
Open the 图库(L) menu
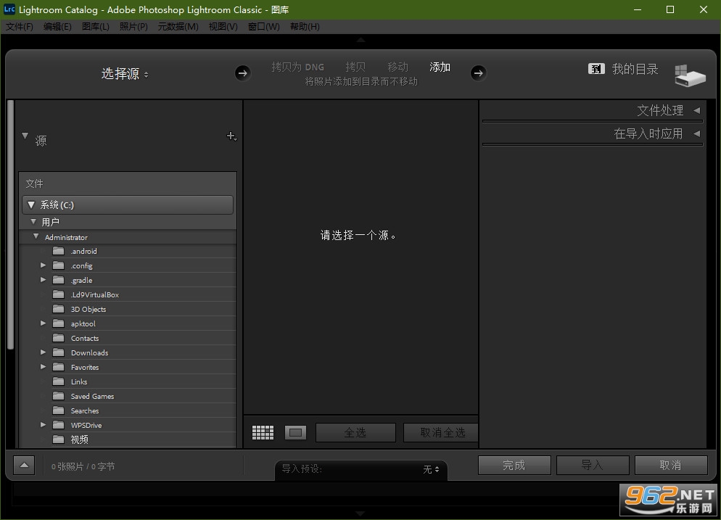tap(96, 27)
